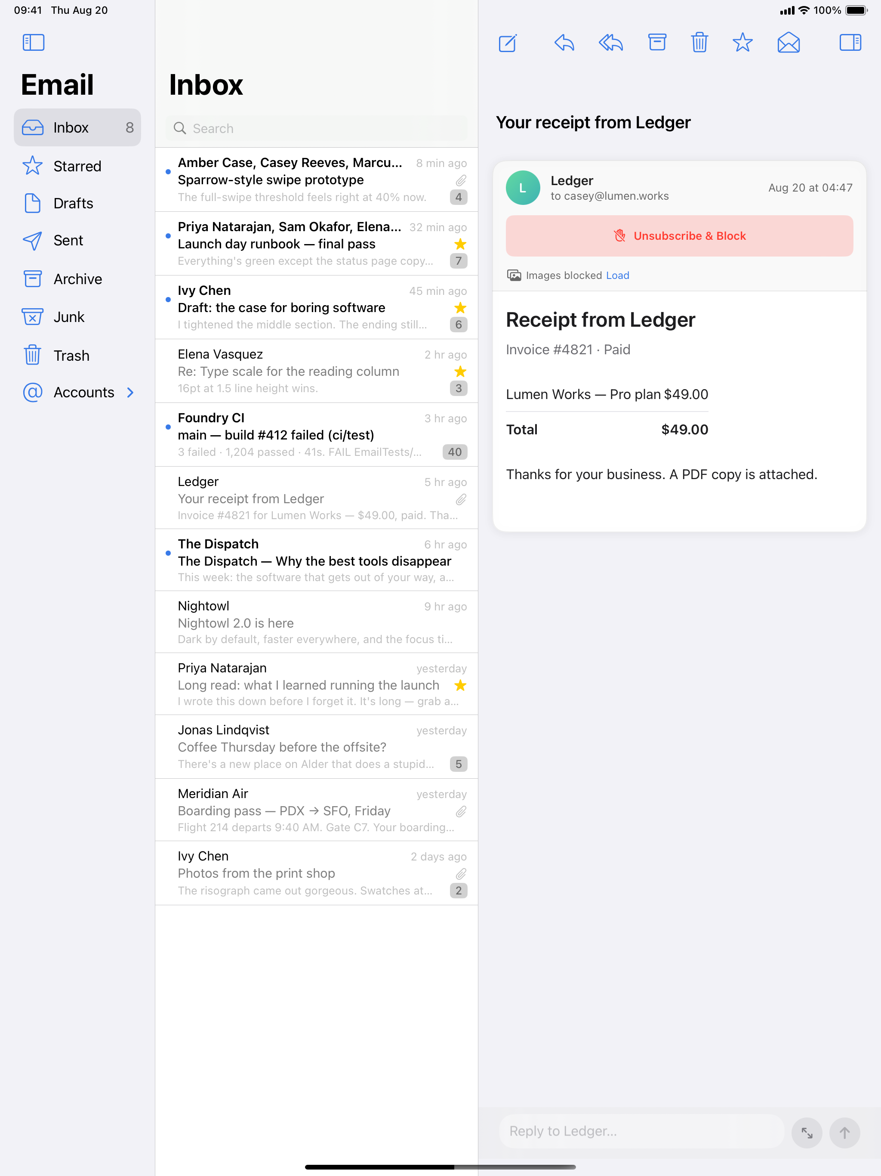Viewport: 881px width, 1176px height.
Task: Open Photos from the print shop thread
Action: point(317,873)
